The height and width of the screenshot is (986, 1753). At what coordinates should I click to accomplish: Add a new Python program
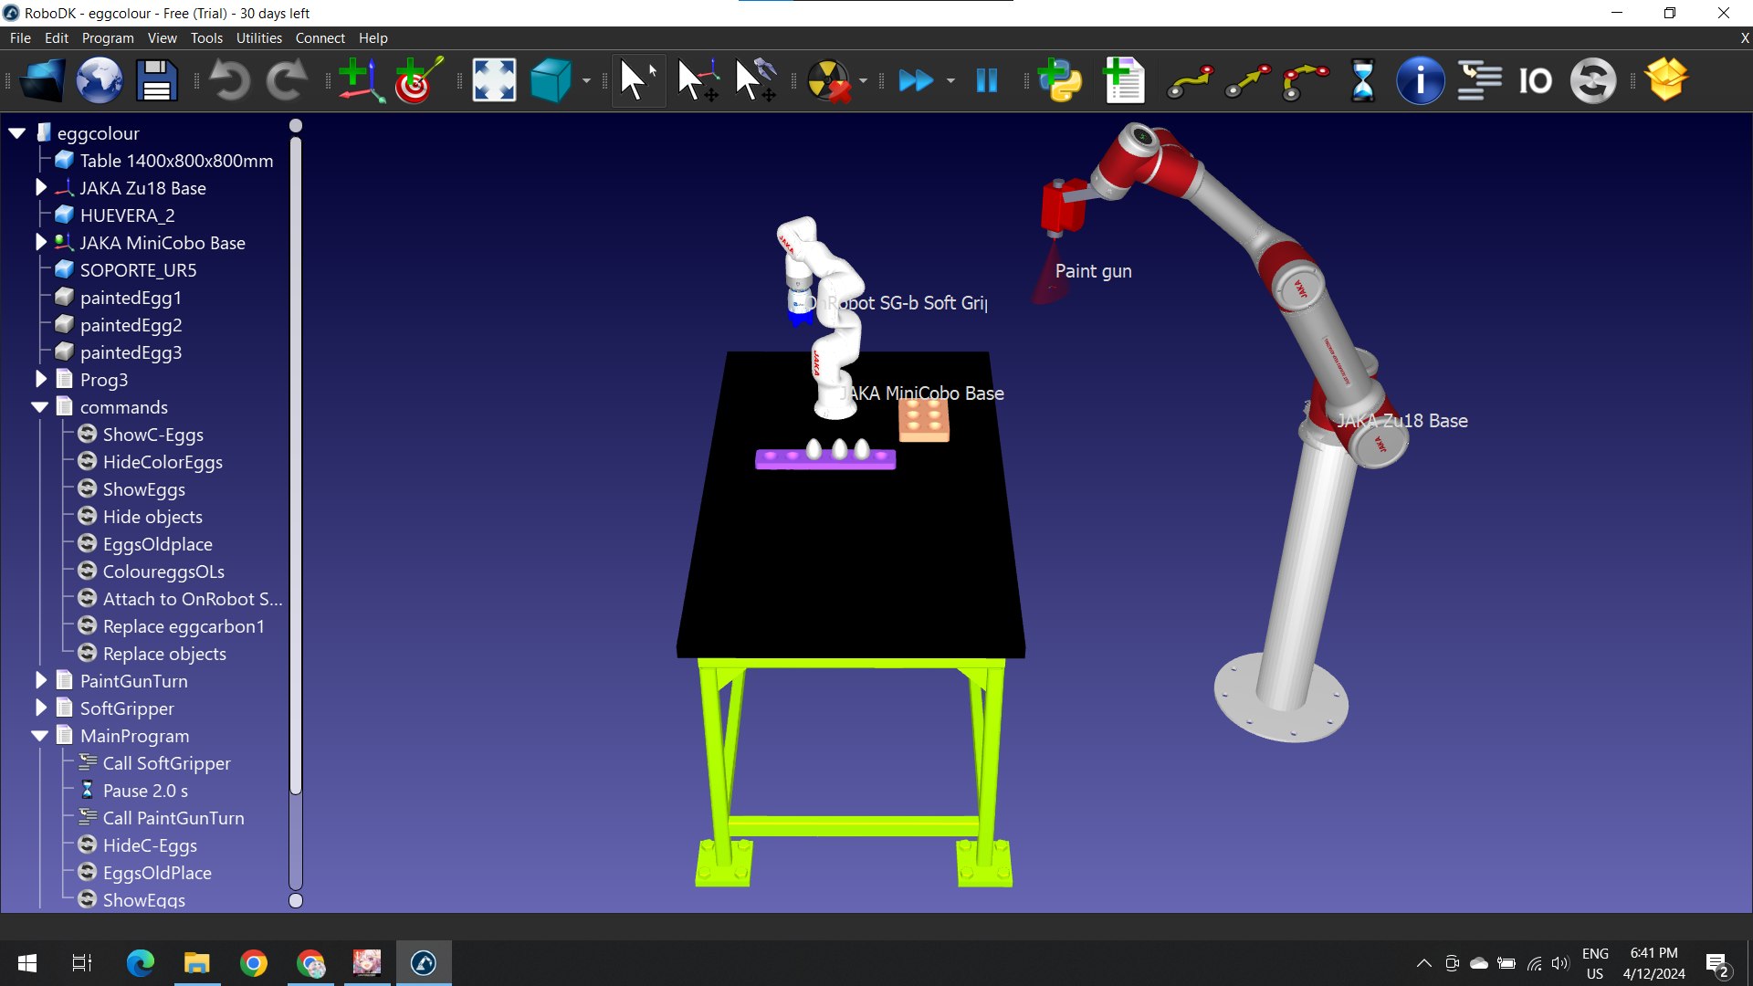[1059, 80]
